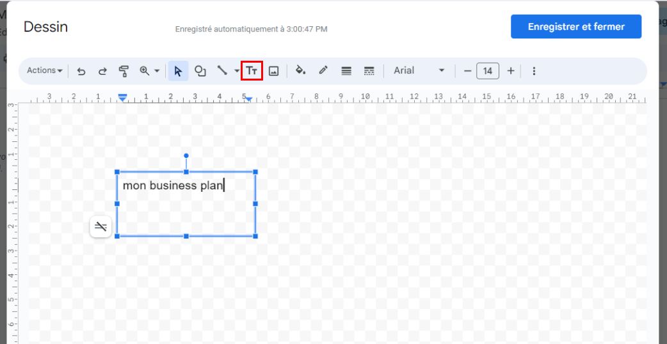Click the 'Enregistré automatiquement à 3:00:47 PM' status
667x344 pixels.
(x=252, y=29)
